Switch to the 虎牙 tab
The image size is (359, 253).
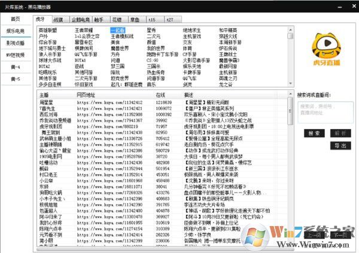point(42,19)
